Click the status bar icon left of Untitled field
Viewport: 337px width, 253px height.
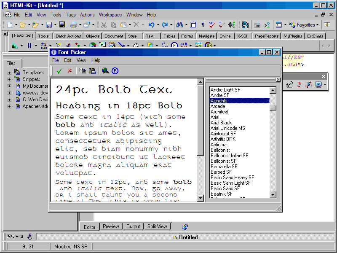coord(29,237)
